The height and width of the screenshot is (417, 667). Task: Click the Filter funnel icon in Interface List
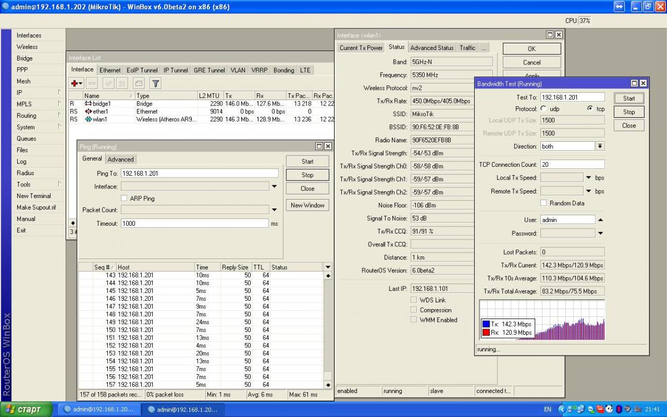click(x=156, y=83)
